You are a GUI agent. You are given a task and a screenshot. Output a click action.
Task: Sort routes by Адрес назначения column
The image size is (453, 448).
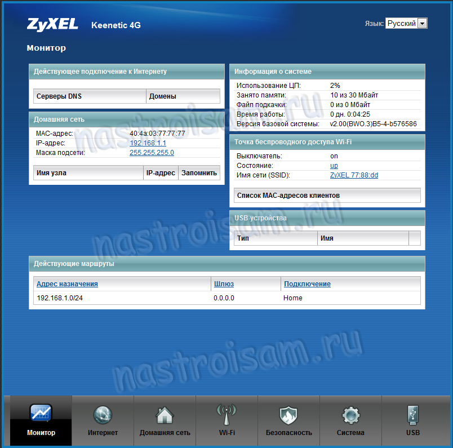(x=67, y=284)
